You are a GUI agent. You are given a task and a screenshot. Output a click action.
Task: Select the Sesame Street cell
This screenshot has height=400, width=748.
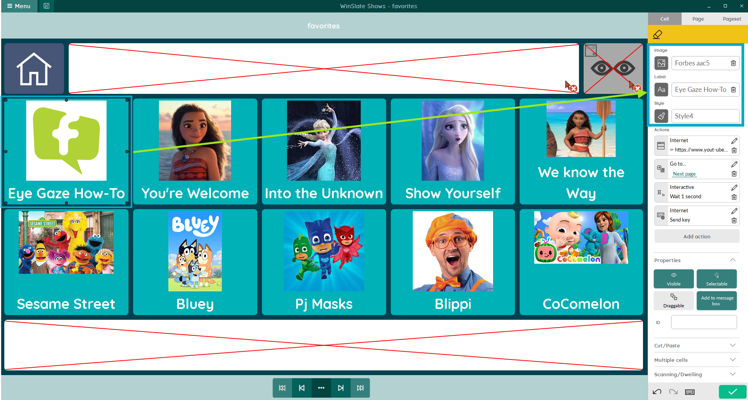point(66,262)
